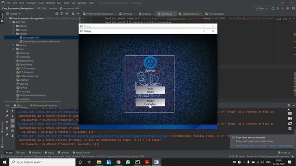
Task: Open Project panel settings gear
Action: (73, 14)
